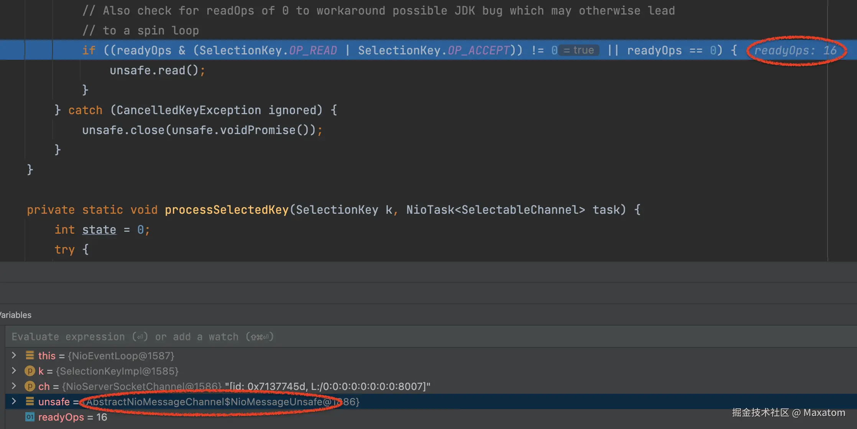Expand the "this" NioEventLoop variable node
The height and width of the screenshot is (429, 857).
pyautogui.click(x=14, y=355)
